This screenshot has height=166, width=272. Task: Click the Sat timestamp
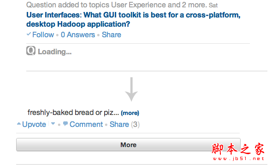pyautogui.click(x=213, y=6)
